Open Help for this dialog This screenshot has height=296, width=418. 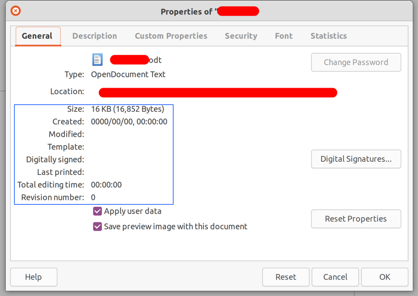click(33, 277)
